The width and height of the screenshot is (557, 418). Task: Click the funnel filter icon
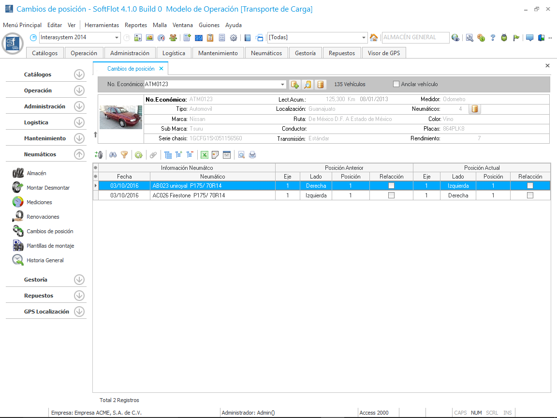pos(124,155)
